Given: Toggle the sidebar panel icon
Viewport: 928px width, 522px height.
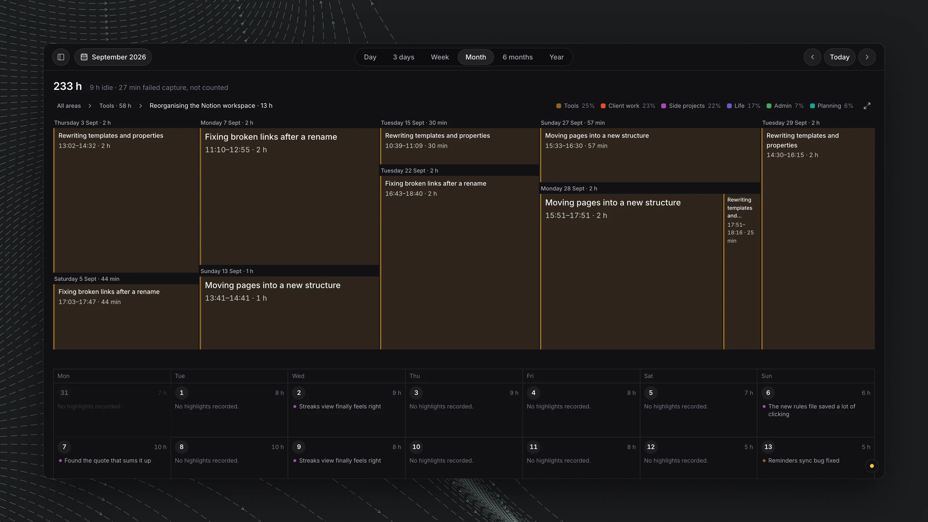Looking at the screenshot, I should (x=61, y=57).
